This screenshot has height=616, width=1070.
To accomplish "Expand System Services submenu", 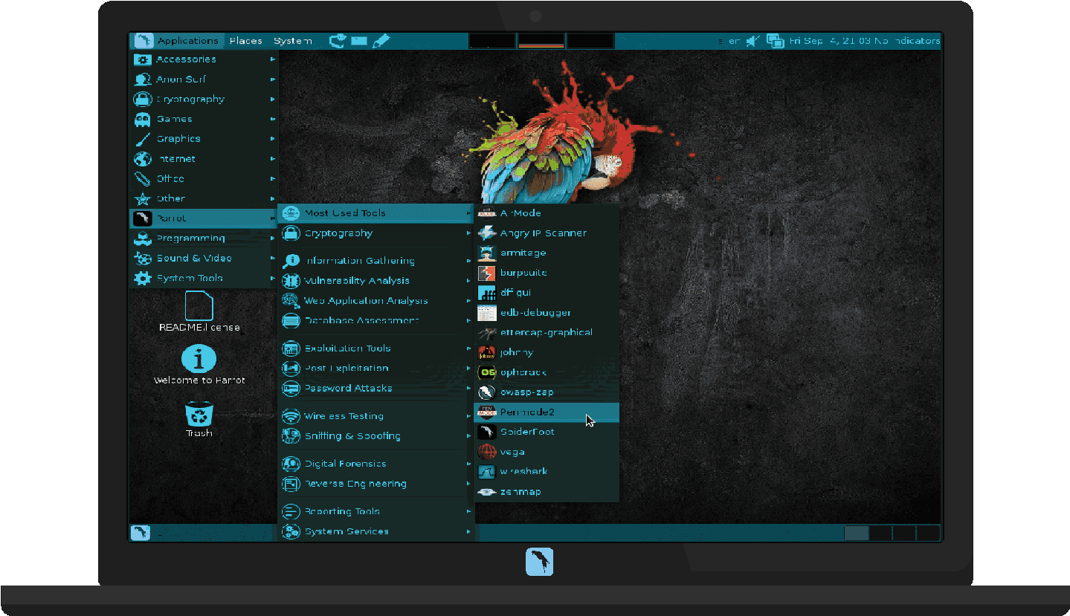I will (x=376, y=531).
